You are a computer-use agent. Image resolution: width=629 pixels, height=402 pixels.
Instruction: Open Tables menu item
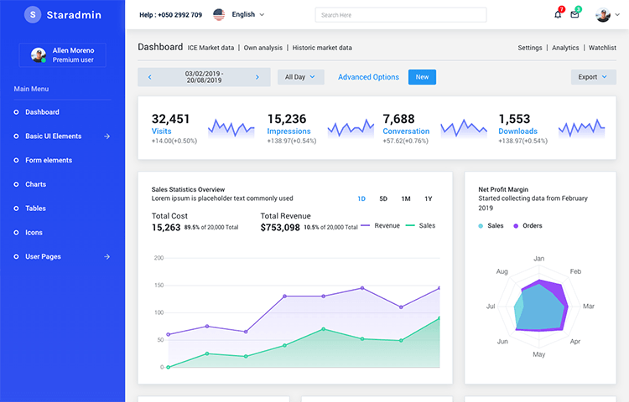point(35,209)
